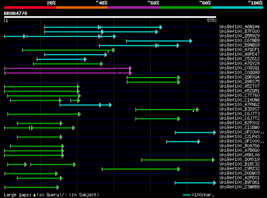Viewport: 267px width, 198px height.
Task: Click the purple ~60% identity legend segment
Action: click(133, 7)
